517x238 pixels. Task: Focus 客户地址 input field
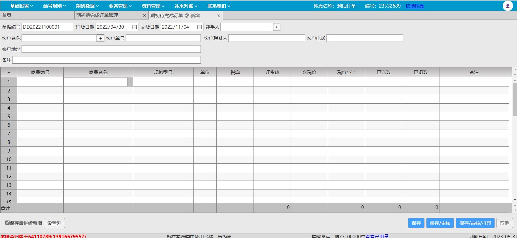tap(111, 49)
